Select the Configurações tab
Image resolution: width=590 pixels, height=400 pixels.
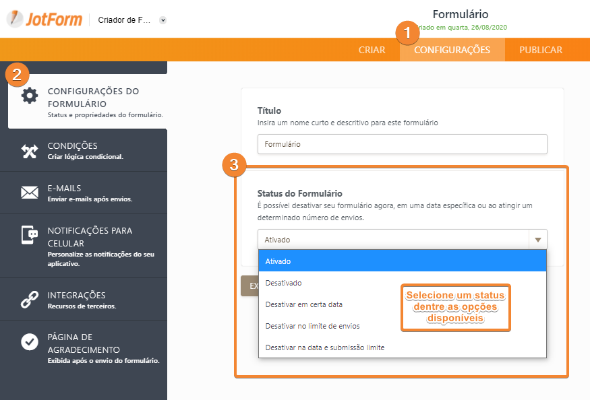452,50
